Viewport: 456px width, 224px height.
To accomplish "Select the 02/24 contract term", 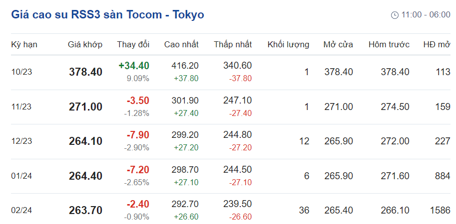I will [21, 211].
